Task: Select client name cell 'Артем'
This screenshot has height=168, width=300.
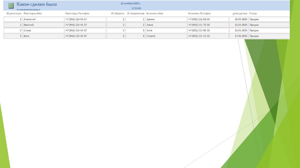Action: click(166, 19)
